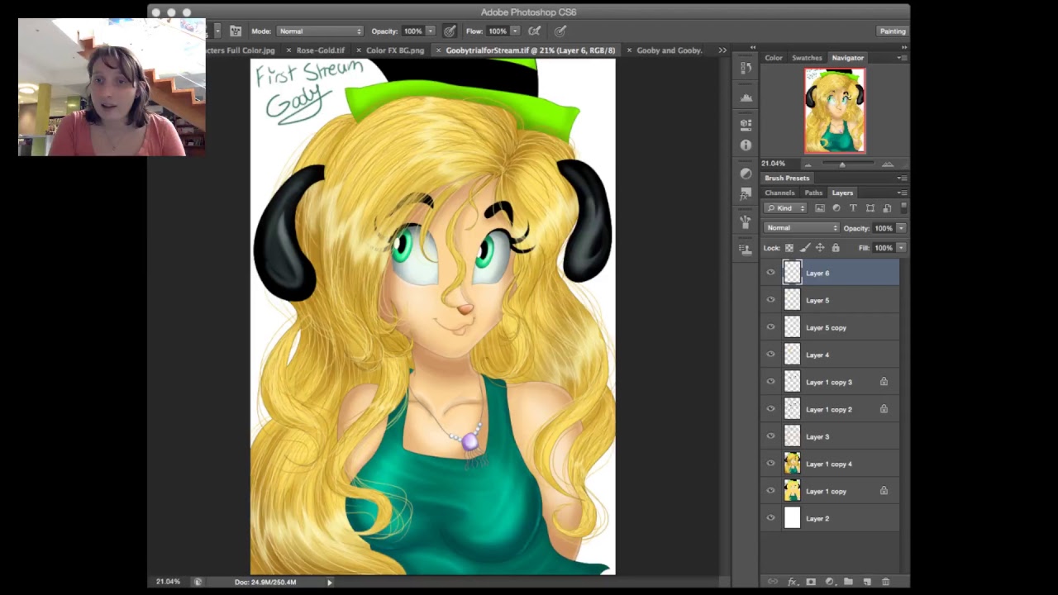Toggle the brush panel icon
The height and width of the screenshot is (595, 1058).
[236, 31]
